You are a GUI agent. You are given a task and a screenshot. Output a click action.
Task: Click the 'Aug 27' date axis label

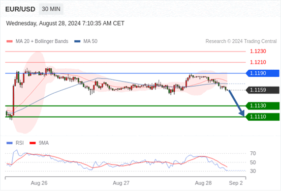point(121,183)
